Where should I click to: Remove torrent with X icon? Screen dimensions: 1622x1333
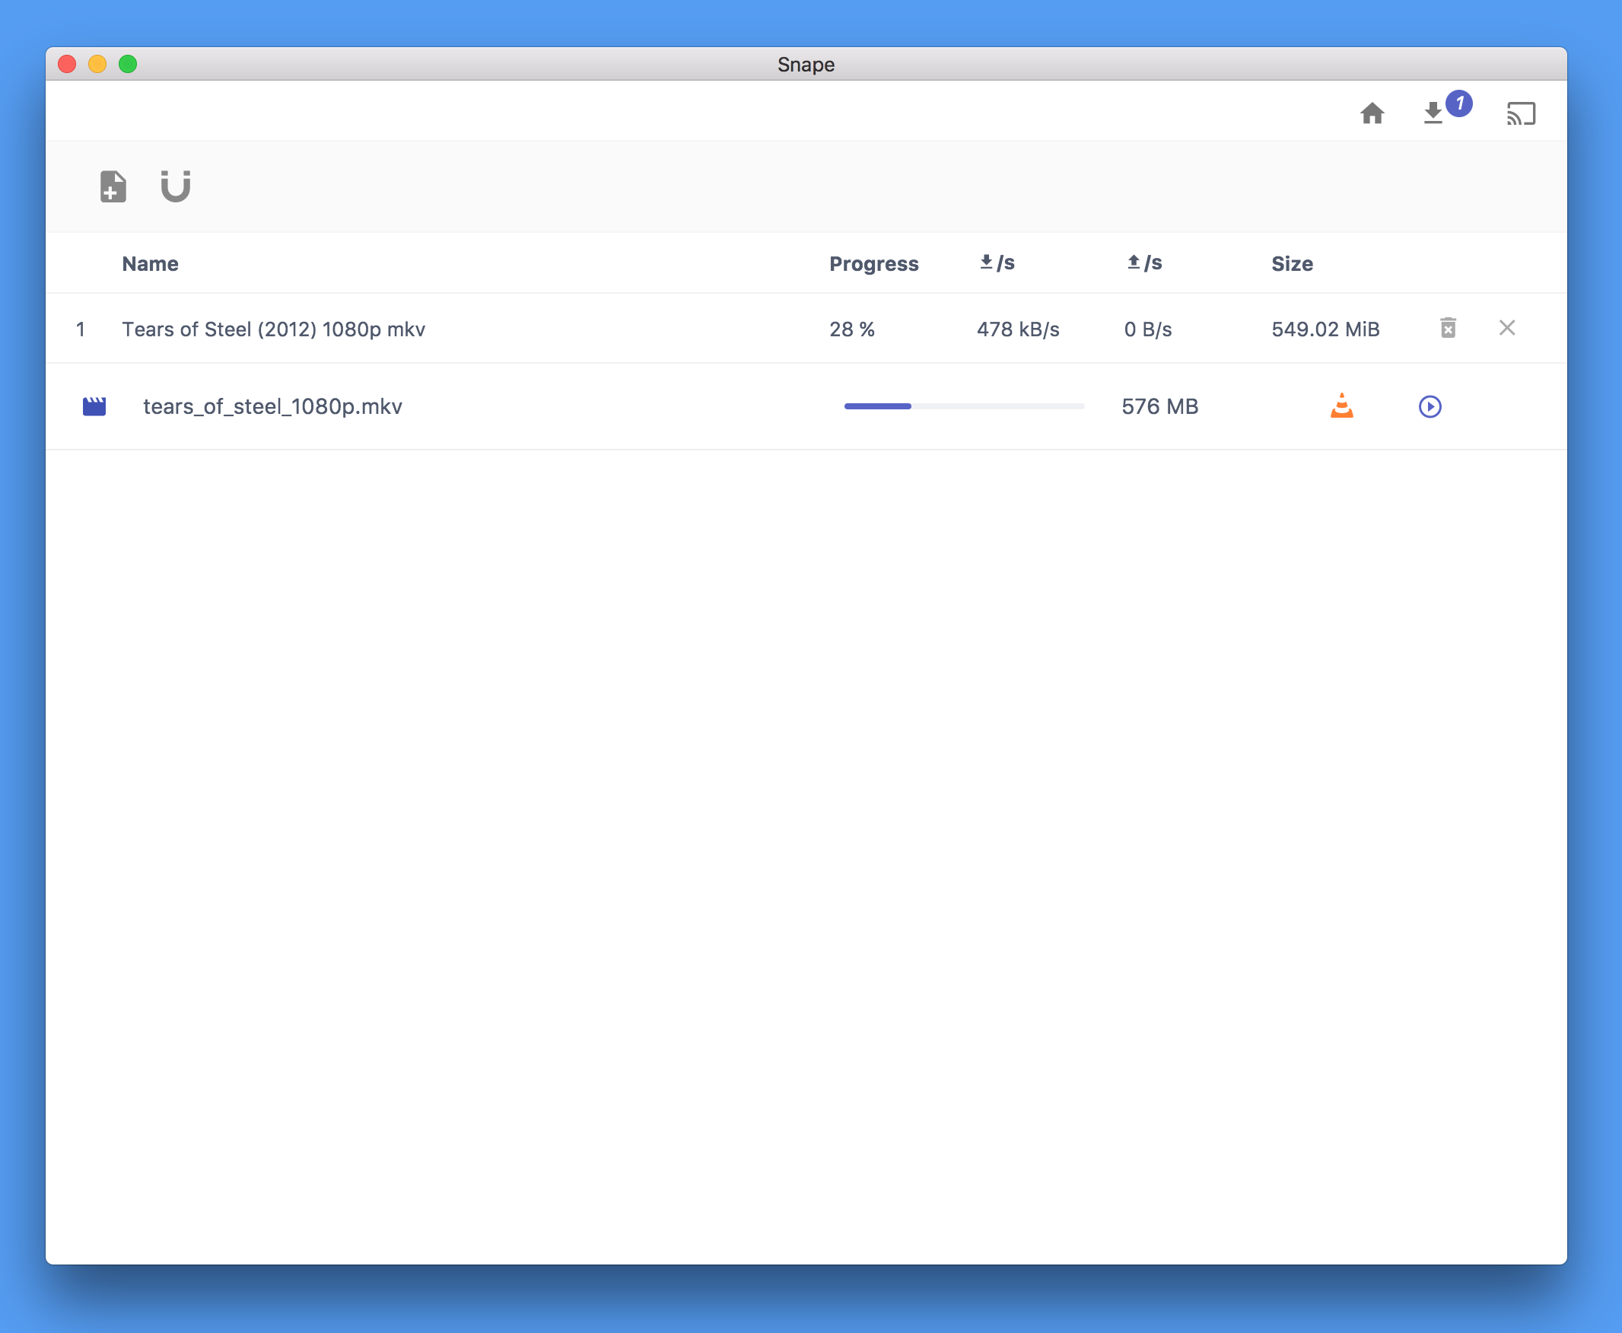(1507, 328)
